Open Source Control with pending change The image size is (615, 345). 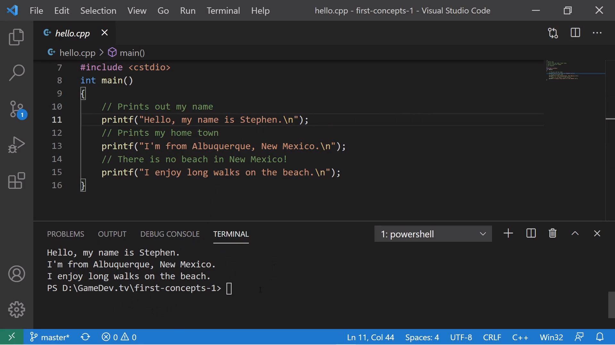click(x=16, y=109)
